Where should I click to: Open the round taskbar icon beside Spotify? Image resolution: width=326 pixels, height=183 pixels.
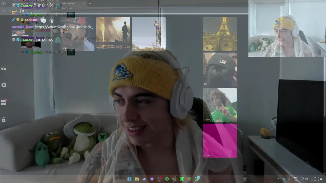(x=159, y=179)
